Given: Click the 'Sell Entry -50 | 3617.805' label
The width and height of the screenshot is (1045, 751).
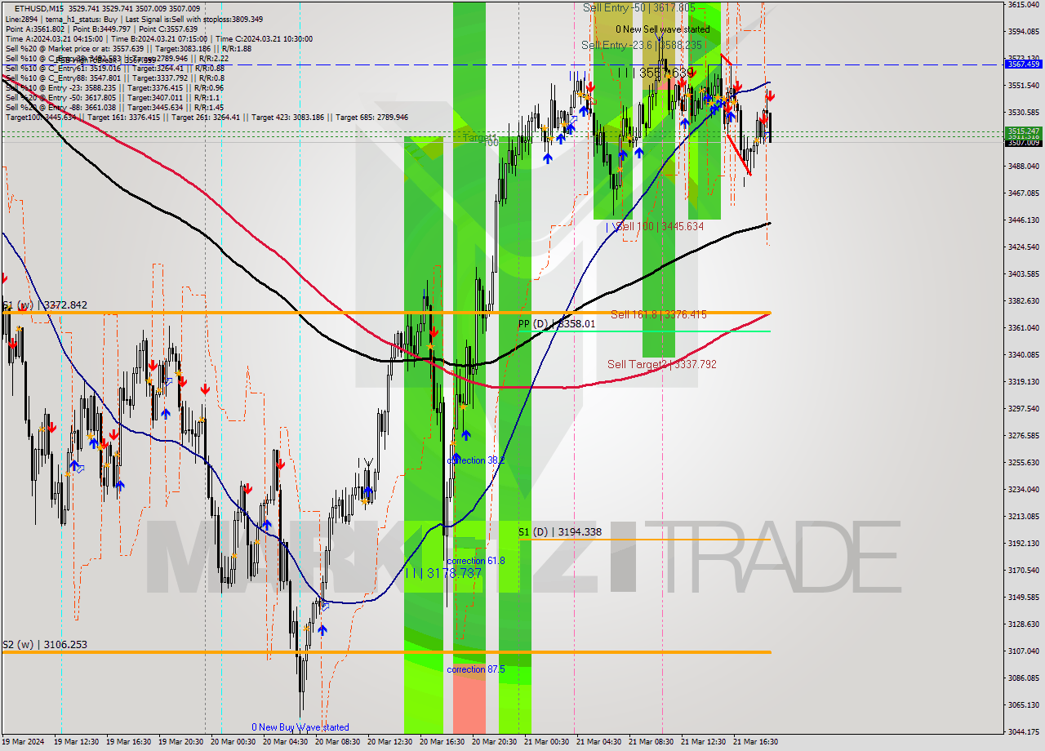Looking at the screenshot, I should [639, 7].
